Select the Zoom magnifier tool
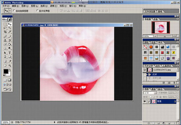181x125 pixels. [10, 65]
